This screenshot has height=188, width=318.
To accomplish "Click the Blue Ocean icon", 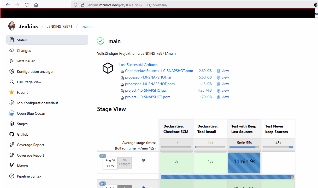I will click(11, 113).
